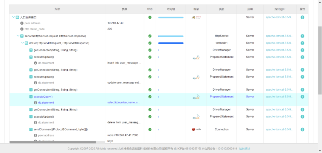Click the dark blue doGet timeline bar
The width and height of the screenshot is (322, 153).
(x=171, y=43)
